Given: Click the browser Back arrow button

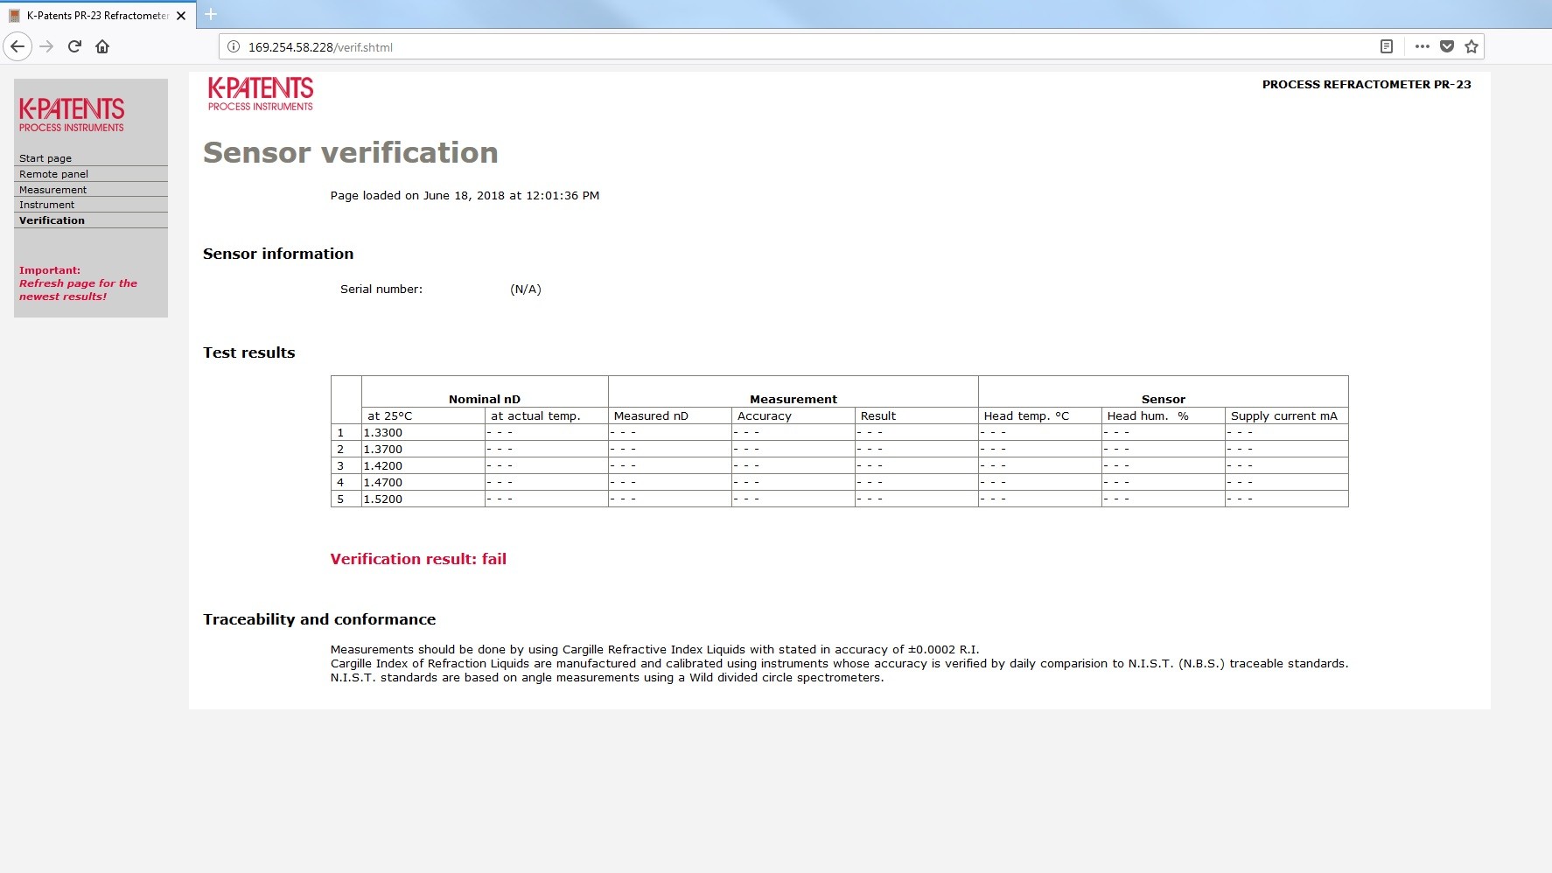Looking at the screenshot, I should click(17, 46).
